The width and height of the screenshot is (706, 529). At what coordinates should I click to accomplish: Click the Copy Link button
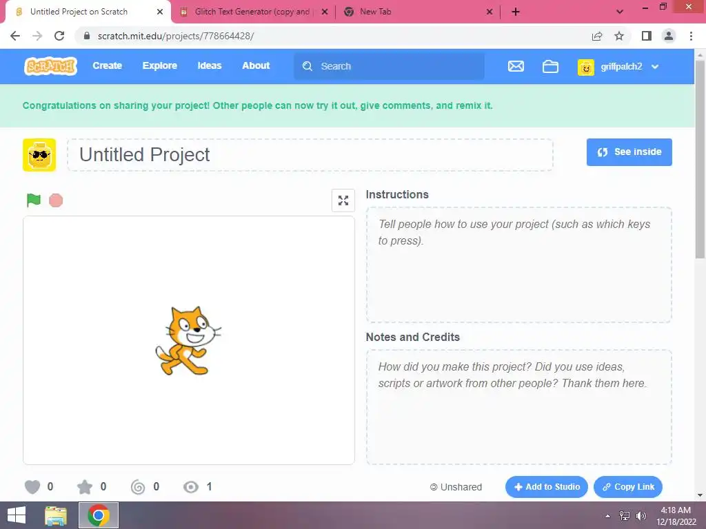click(x=628, y=487)
